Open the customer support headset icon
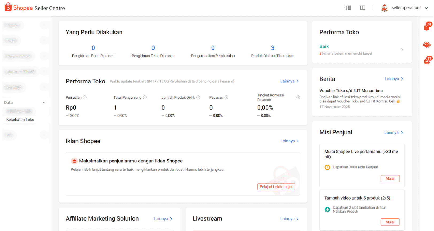Image resolution: width=434 pixels, height=231 pixels. tap(427, 45)
